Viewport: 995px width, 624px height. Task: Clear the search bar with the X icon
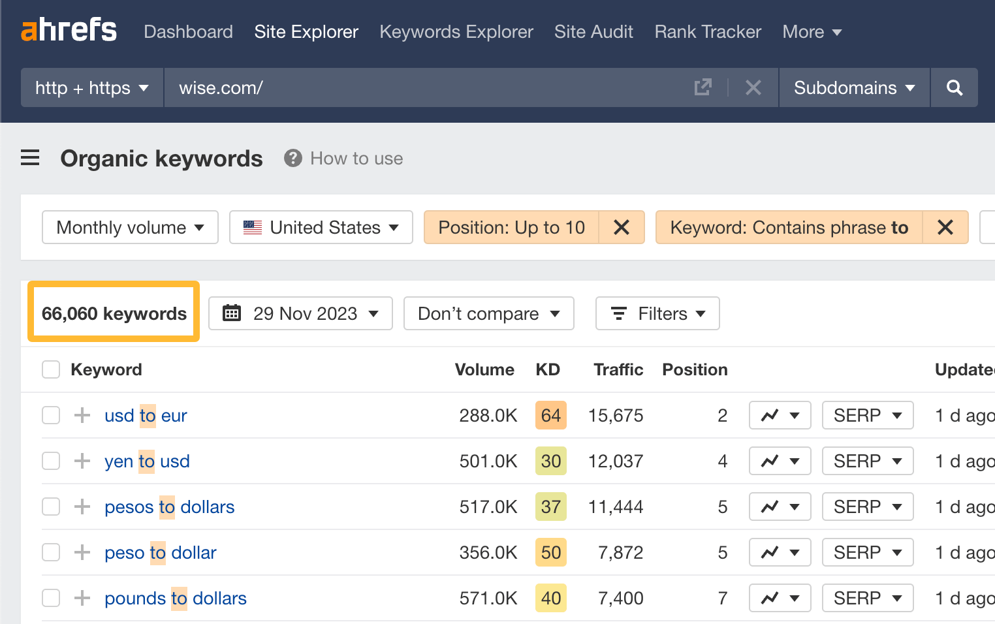[753, 87]
